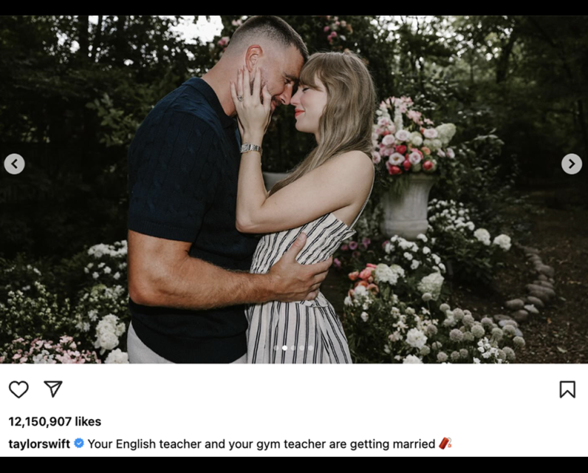The width and height of the screenshot is (588, 473).
Task: Select the active second carousel dot
Action: pos(285,348)
